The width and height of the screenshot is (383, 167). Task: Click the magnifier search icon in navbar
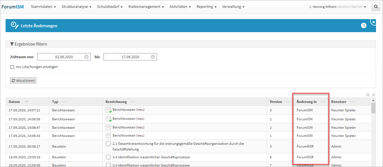point(376,7)
